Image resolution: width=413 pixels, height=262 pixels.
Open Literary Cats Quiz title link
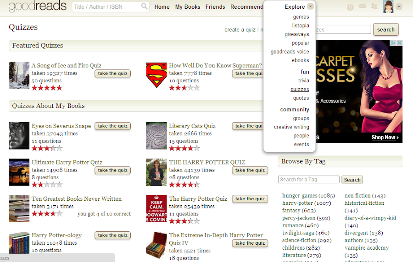[192, 126]
